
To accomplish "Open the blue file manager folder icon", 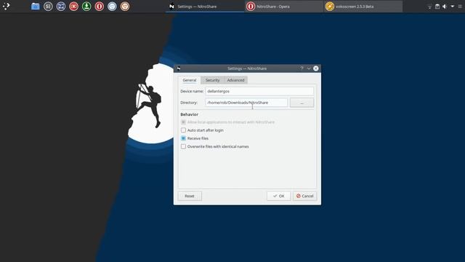I will click(36, 7).
